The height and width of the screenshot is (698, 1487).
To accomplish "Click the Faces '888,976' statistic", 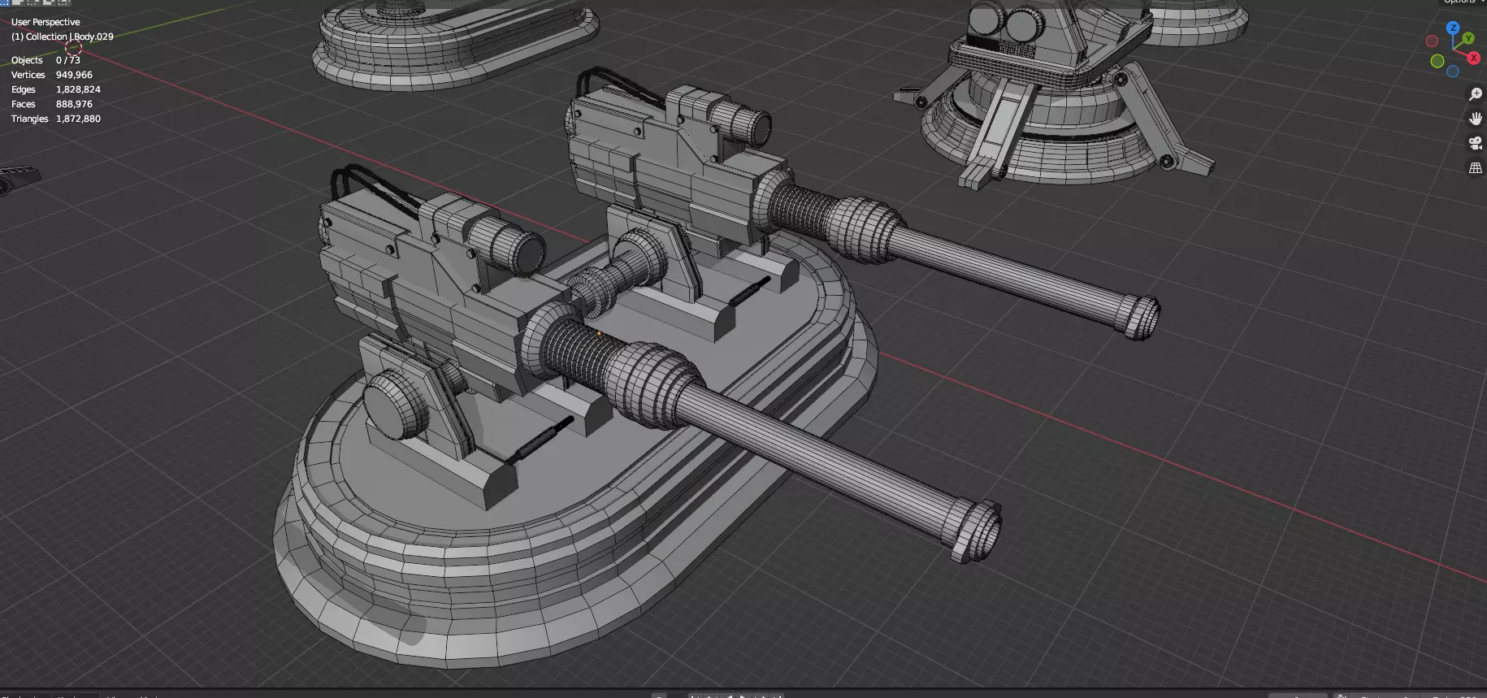I will (74, 104).
